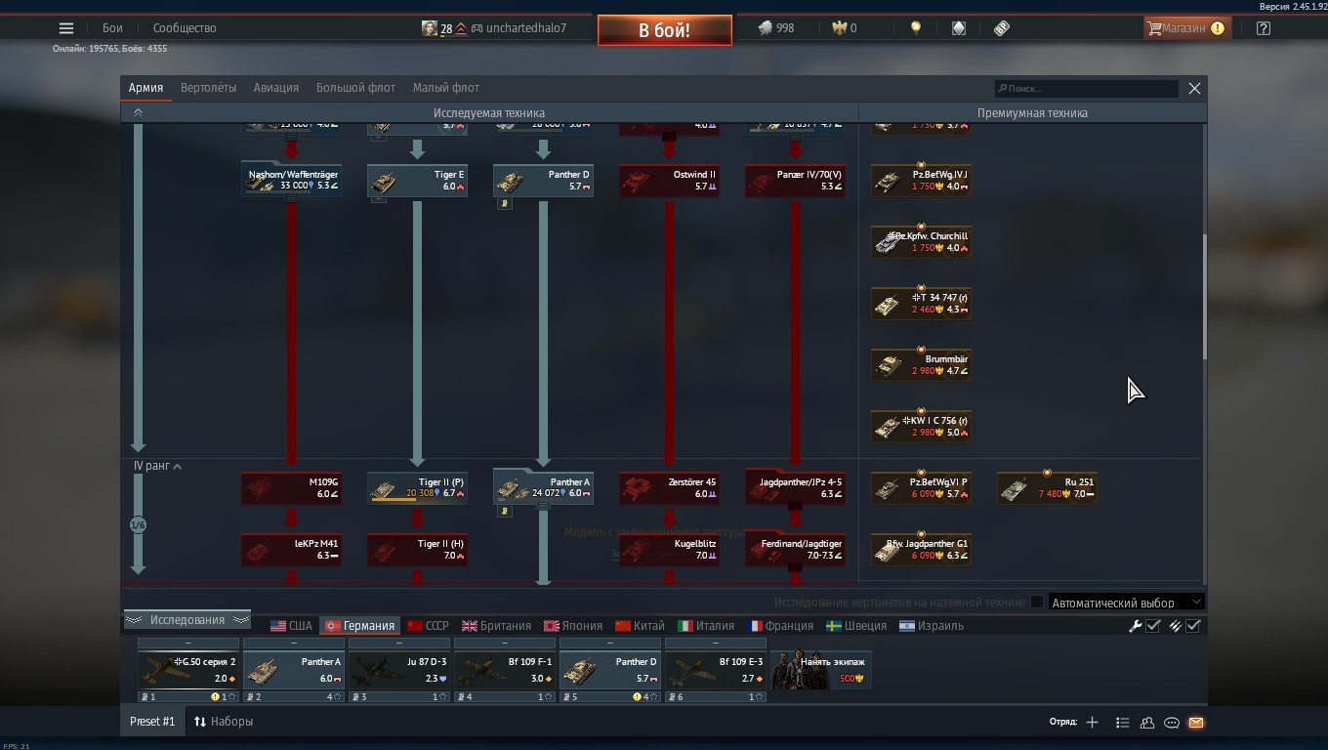Viewport: 1328px width, 750px height.
Task: Open player profile avatar icon
Action: (430, 28)
